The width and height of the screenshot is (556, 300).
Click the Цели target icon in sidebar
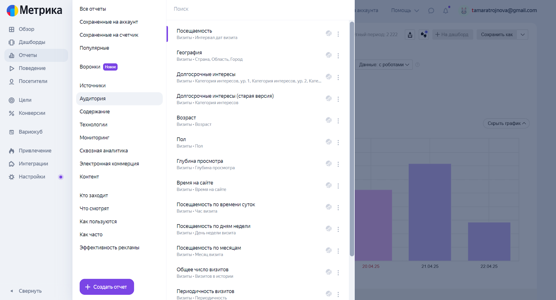11,100
